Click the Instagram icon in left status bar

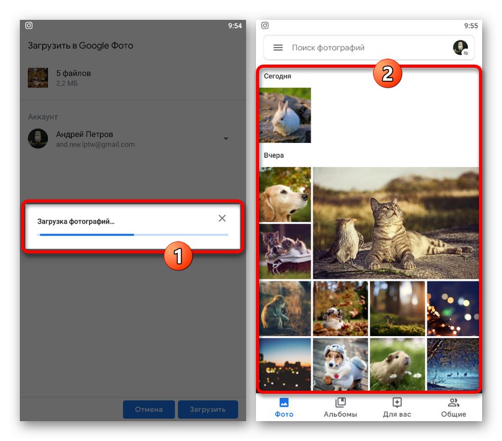pyautogui.click(x=29, y=26)
